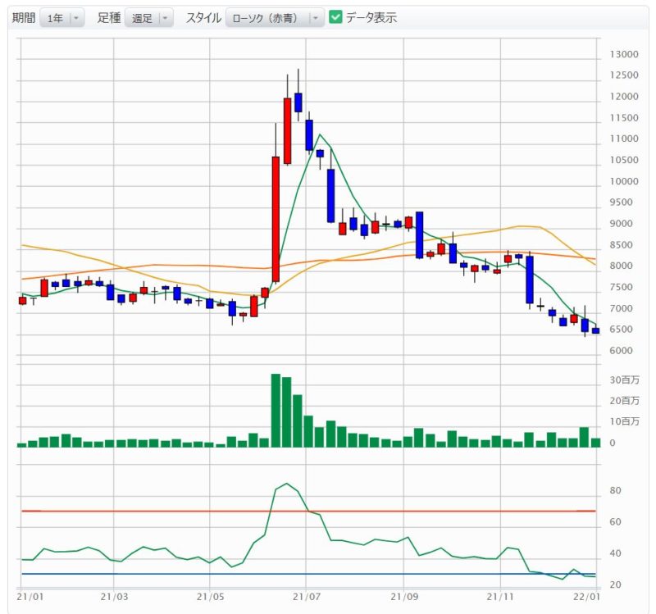Click the 足種 label text
The image size is (656, 614).
click(x=109, y=17)
